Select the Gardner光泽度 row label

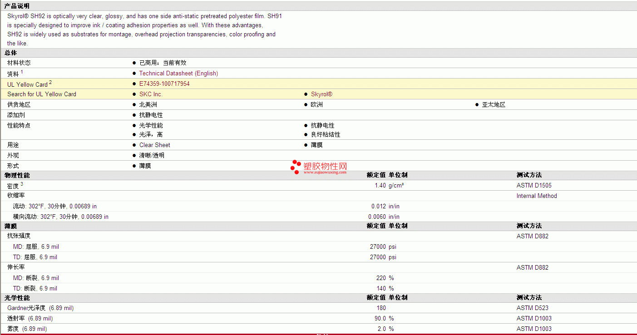[x=40, y=308]
